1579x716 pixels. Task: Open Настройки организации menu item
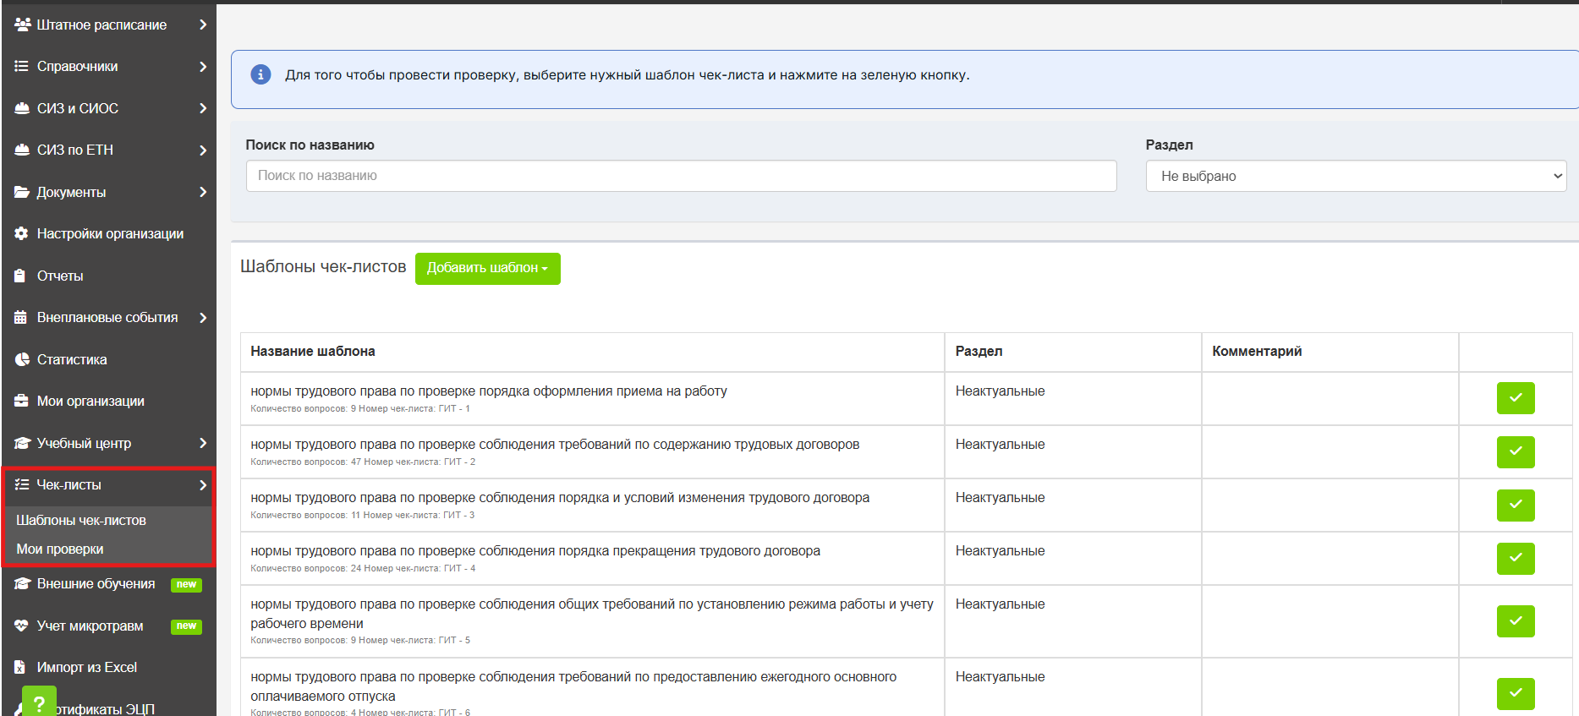click(x=109, y=233)
